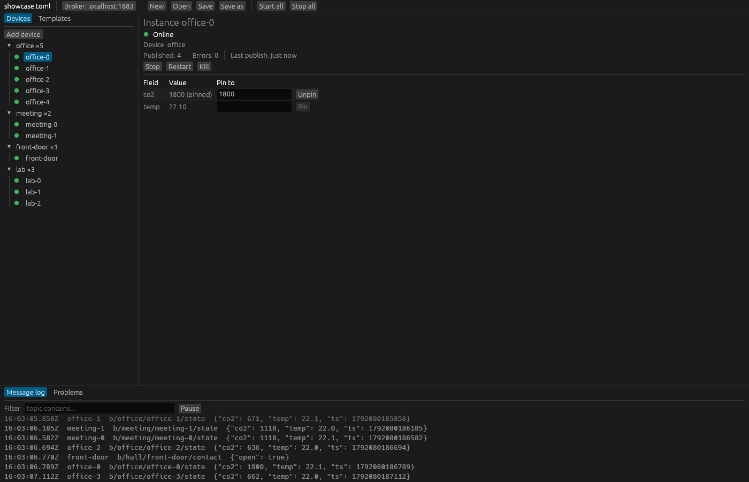
Task: Choose Save as in the toolbar
Action: pos(232,6)
